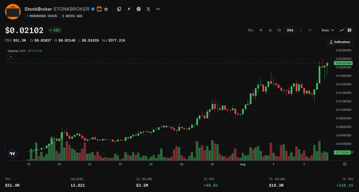Toggle the star favorite icon
This screenshot has height=192, width=359.
[x=106, y=9]
